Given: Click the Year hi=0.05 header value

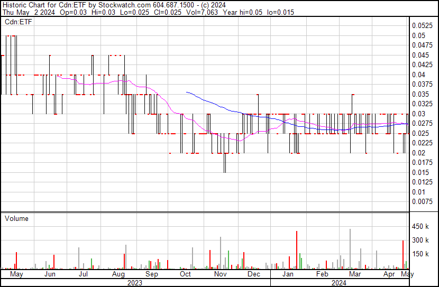Looking at the screenshot, I should coord(242,12).
